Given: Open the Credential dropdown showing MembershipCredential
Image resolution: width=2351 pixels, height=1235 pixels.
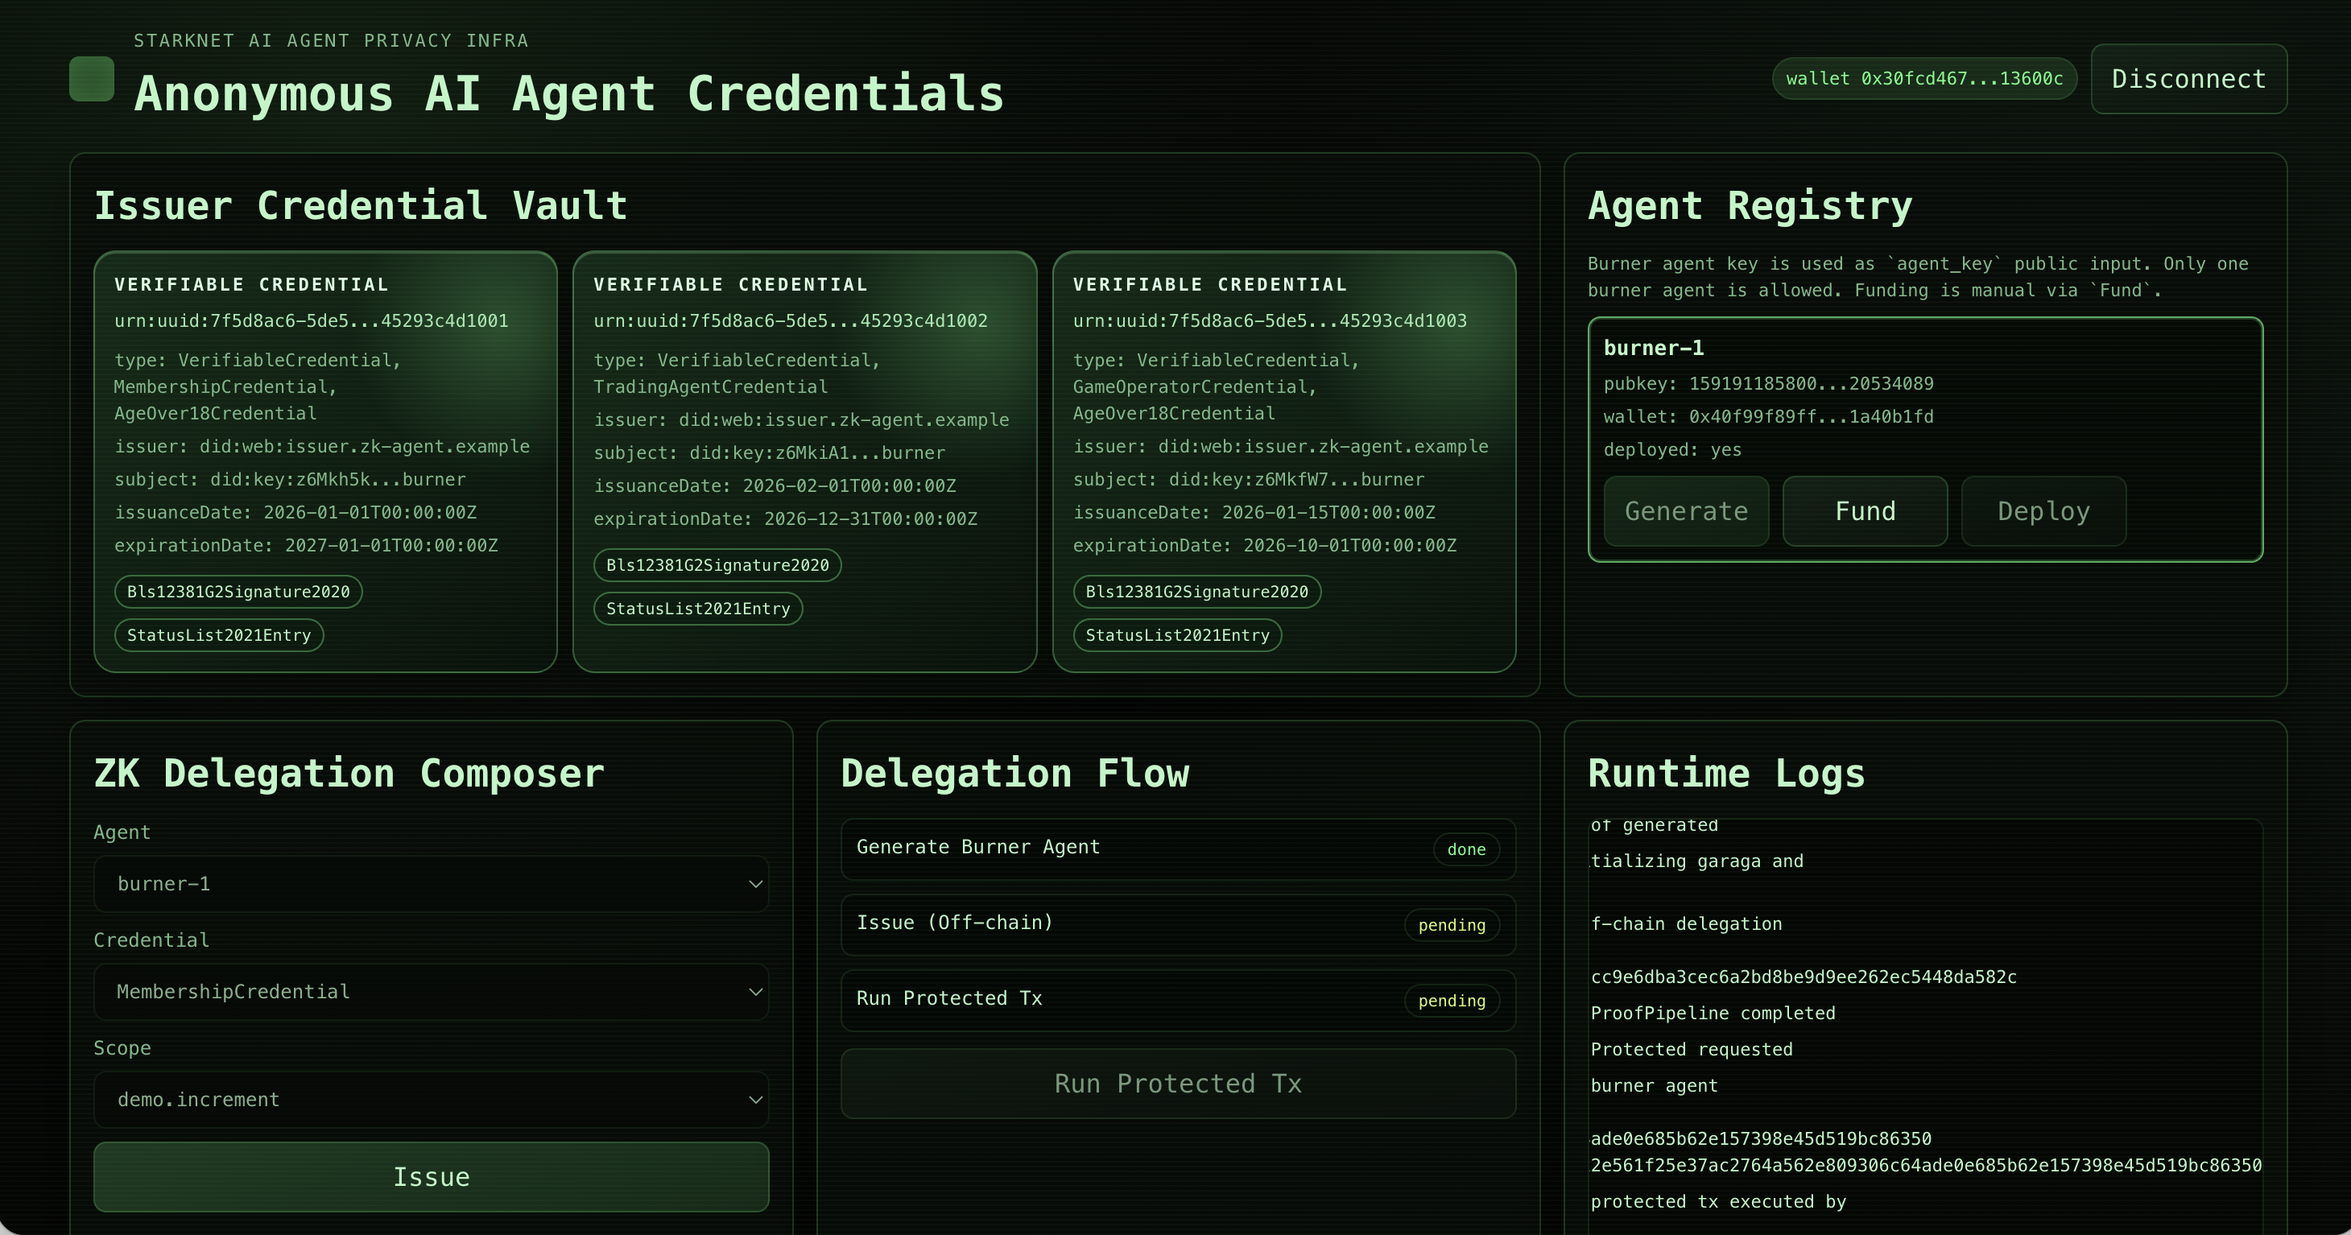Looking at the screenshot, I should click(431, 991).
